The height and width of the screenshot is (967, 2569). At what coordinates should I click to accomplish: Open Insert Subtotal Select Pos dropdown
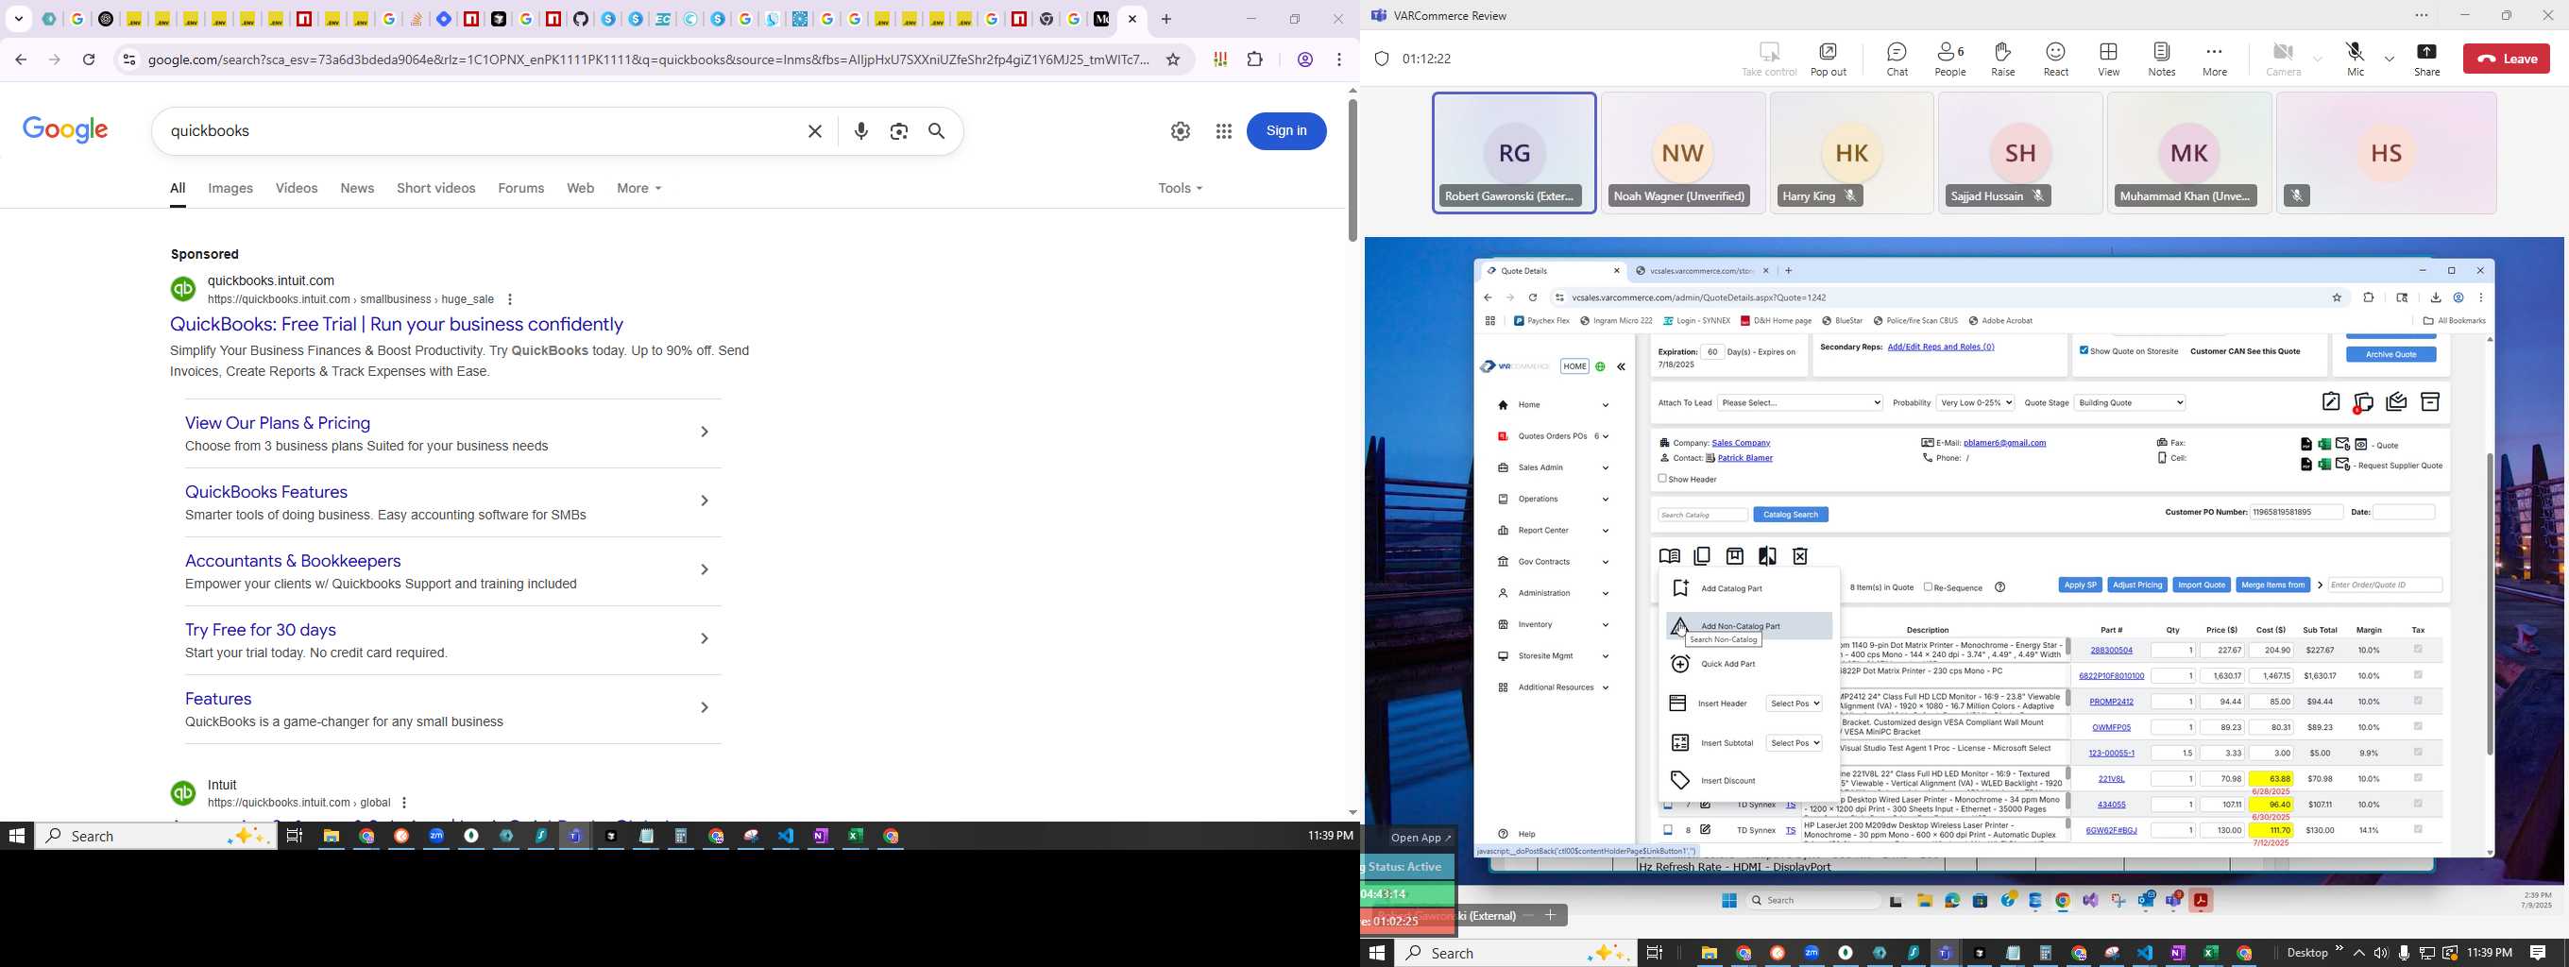pos(1794,742)
